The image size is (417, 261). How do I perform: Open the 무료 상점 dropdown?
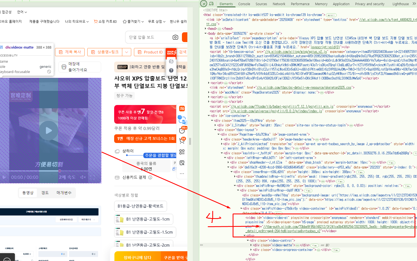pos(157,21)
